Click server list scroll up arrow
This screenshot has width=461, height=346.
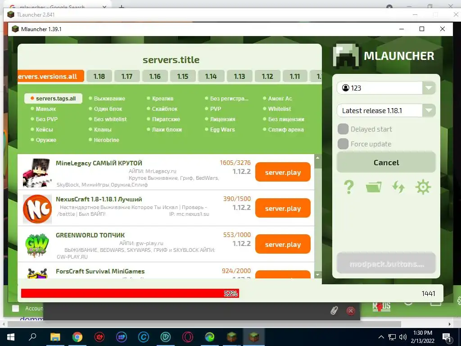click(x=317, y=158)
